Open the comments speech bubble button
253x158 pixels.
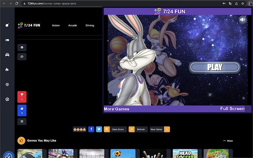click(22, 56)
